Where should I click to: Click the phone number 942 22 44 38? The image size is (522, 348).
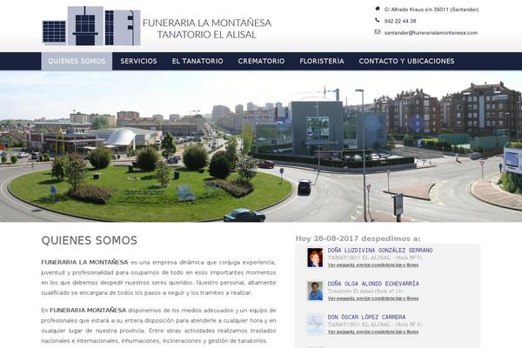400,21
